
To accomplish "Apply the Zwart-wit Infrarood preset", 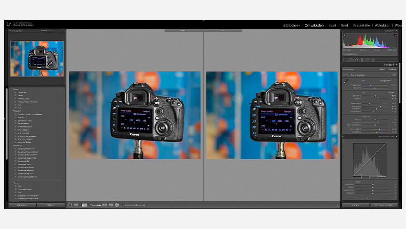I will [x=26, y=168].
